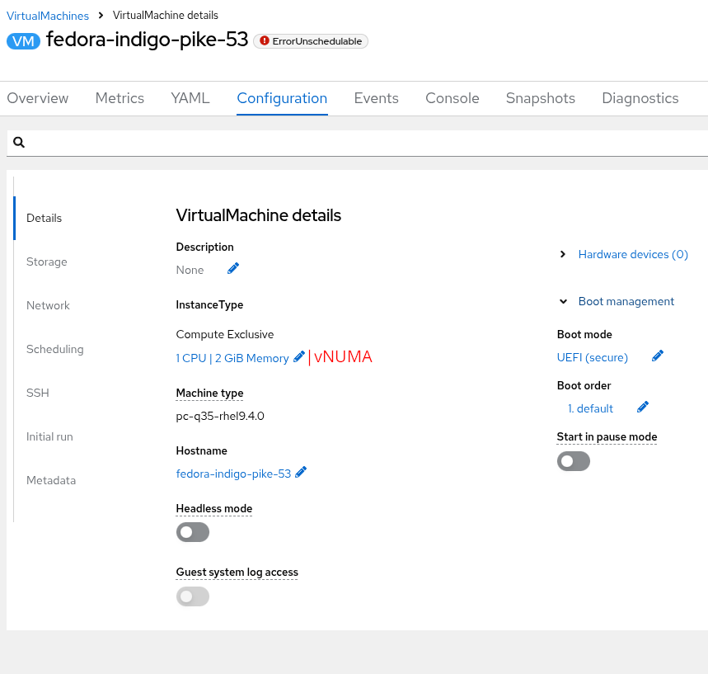Click into the configuration search field
The height and width of the screenshot is (674, 708).
tap(363, 143)
